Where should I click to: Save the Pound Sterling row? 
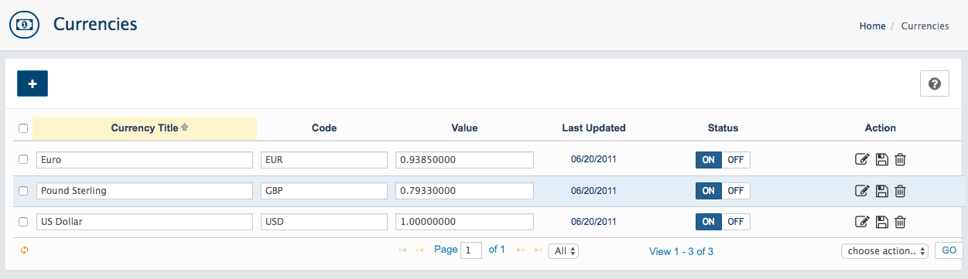pos(881,191)
